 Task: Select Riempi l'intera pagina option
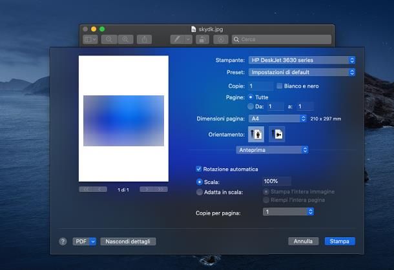(x=266, y=200)
